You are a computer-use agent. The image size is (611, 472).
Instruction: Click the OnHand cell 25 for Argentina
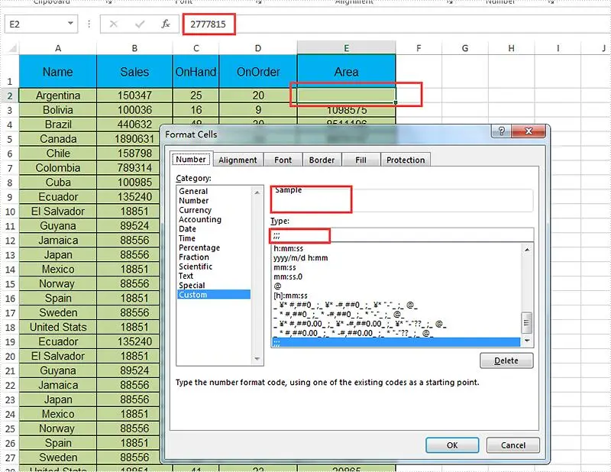[x=196, y=95]
